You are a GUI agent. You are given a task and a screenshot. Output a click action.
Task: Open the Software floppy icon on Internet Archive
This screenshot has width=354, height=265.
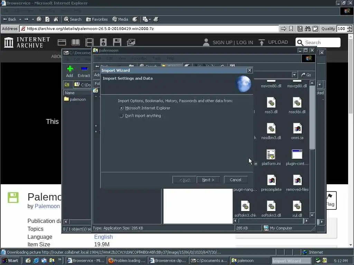[x=117, y=42]
